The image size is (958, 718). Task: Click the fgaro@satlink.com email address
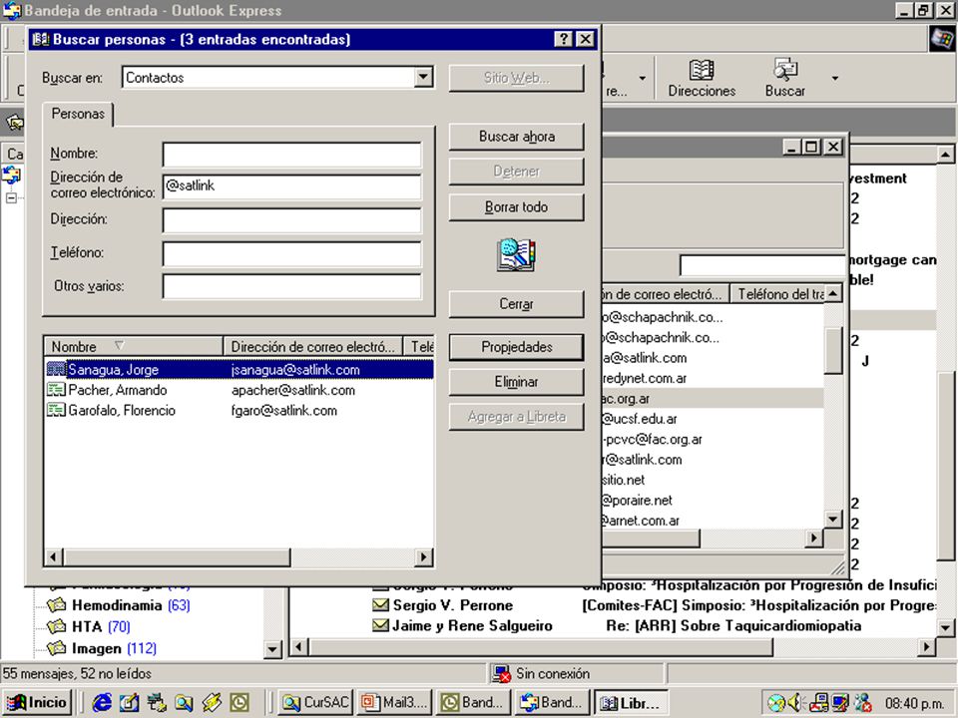pos(284,410)
